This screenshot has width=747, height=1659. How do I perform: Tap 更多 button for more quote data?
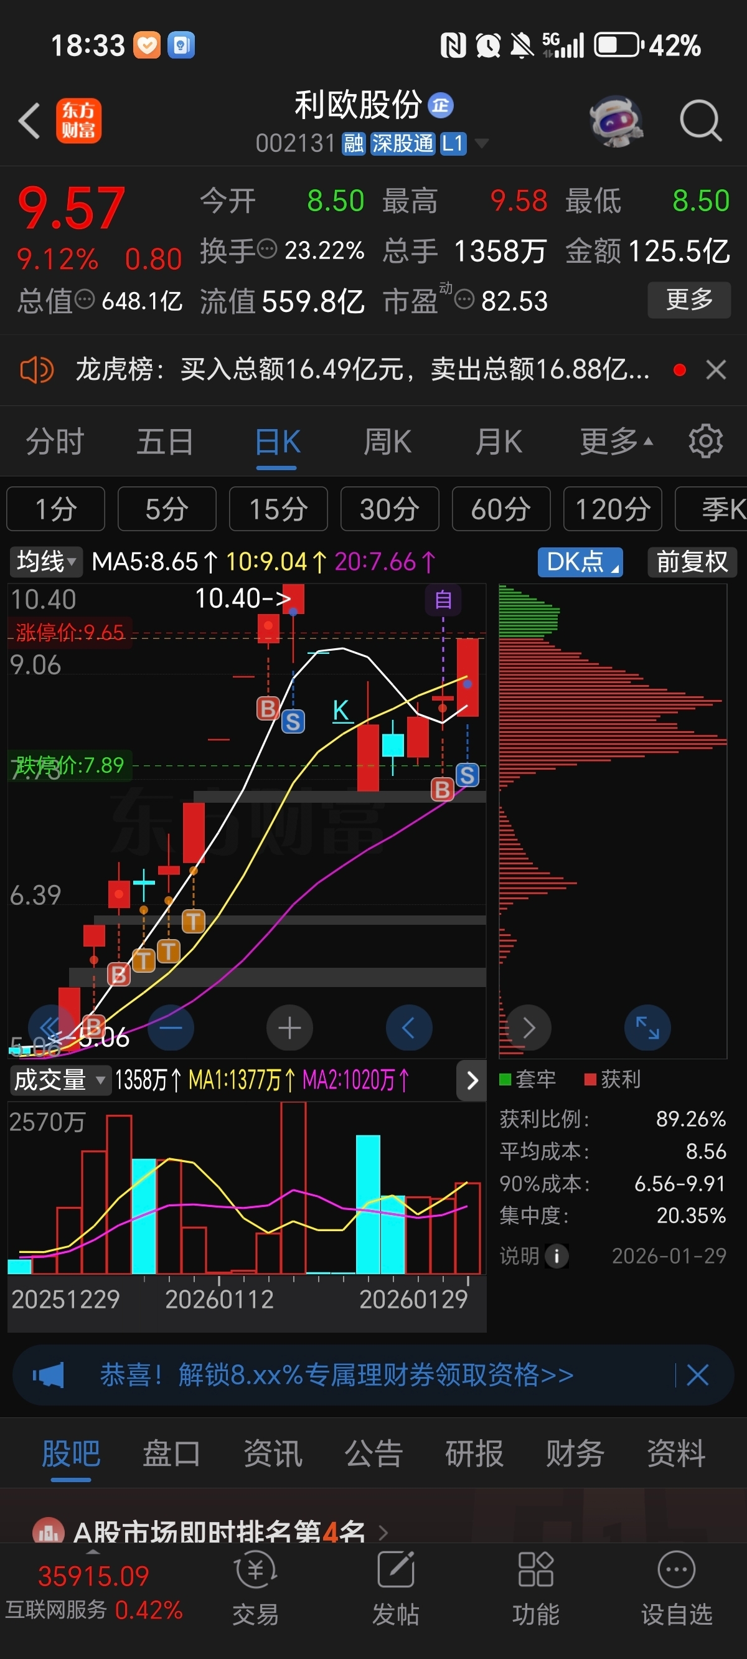coord(689,300)
